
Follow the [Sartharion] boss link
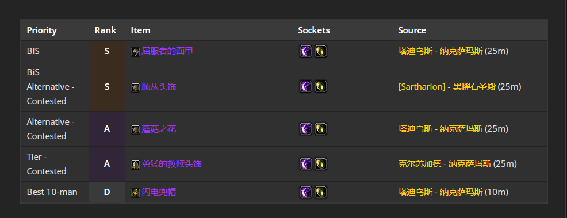[422, 87]
